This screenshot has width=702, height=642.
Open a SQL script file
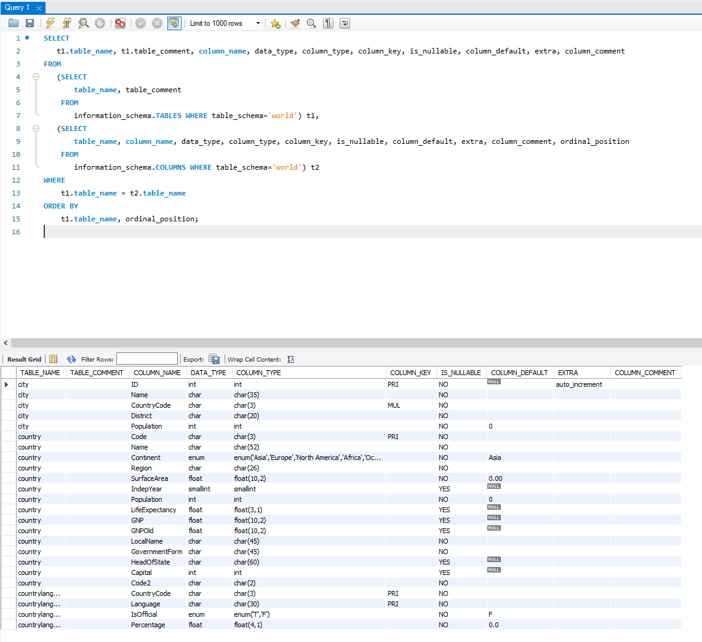[x=14, y=23]
